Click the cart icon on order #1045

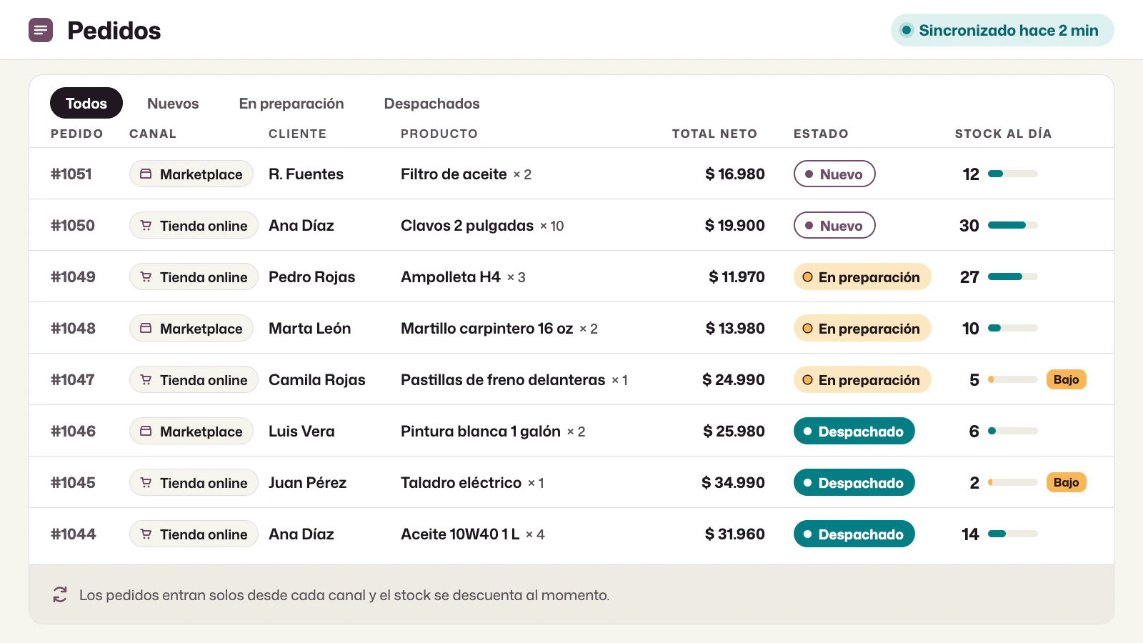(x=146, y=482)
